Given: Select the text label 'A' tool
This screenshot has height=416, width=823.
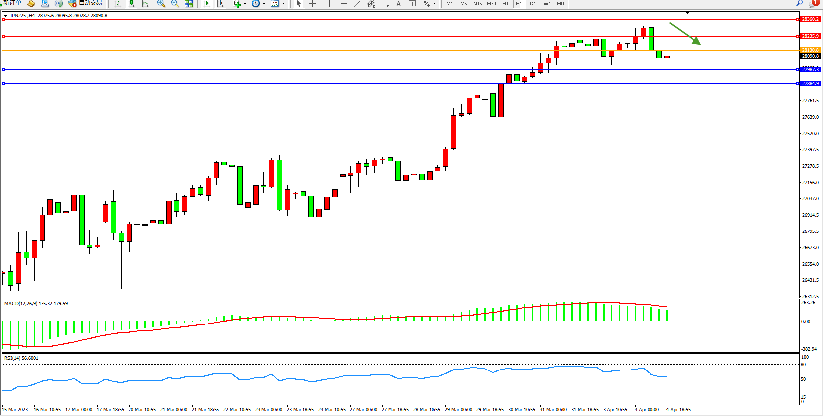Looking at the screenshot, I should point(399,4).
